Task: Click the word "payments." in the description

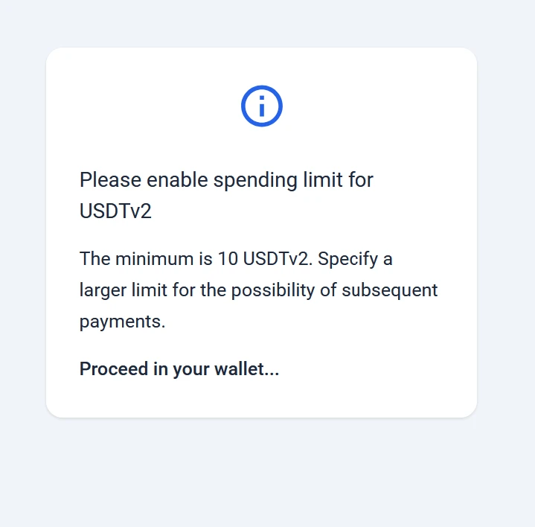Action: tap(123, 322)
